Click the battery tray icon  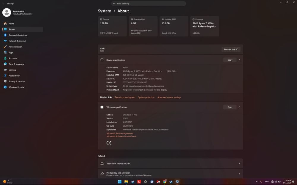click(x=279, y=182)
